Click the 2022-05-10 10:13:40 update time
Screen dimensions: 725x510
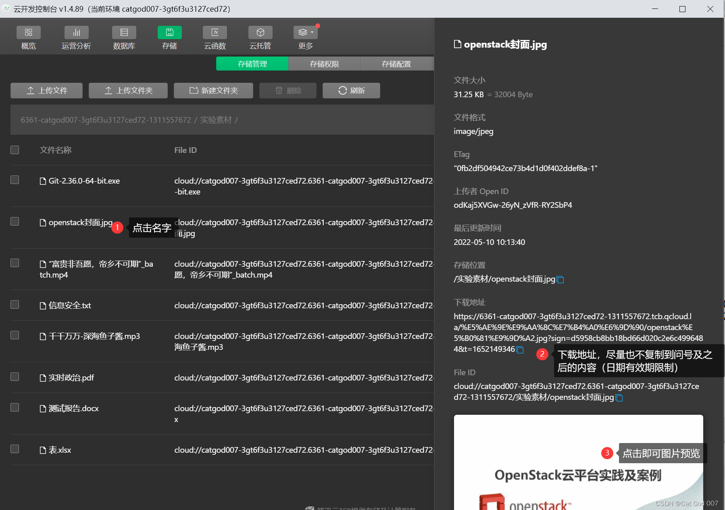[x=489, y=242]
